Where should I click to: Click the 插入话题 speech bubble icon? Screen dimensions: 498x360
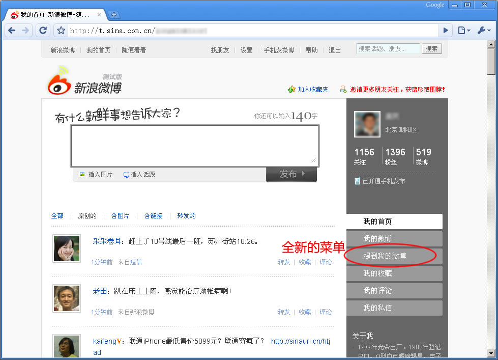tap(126, 175)
